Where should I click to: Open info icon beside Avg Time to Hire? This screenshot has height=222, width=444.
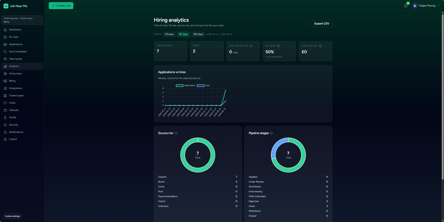(251, 46)
